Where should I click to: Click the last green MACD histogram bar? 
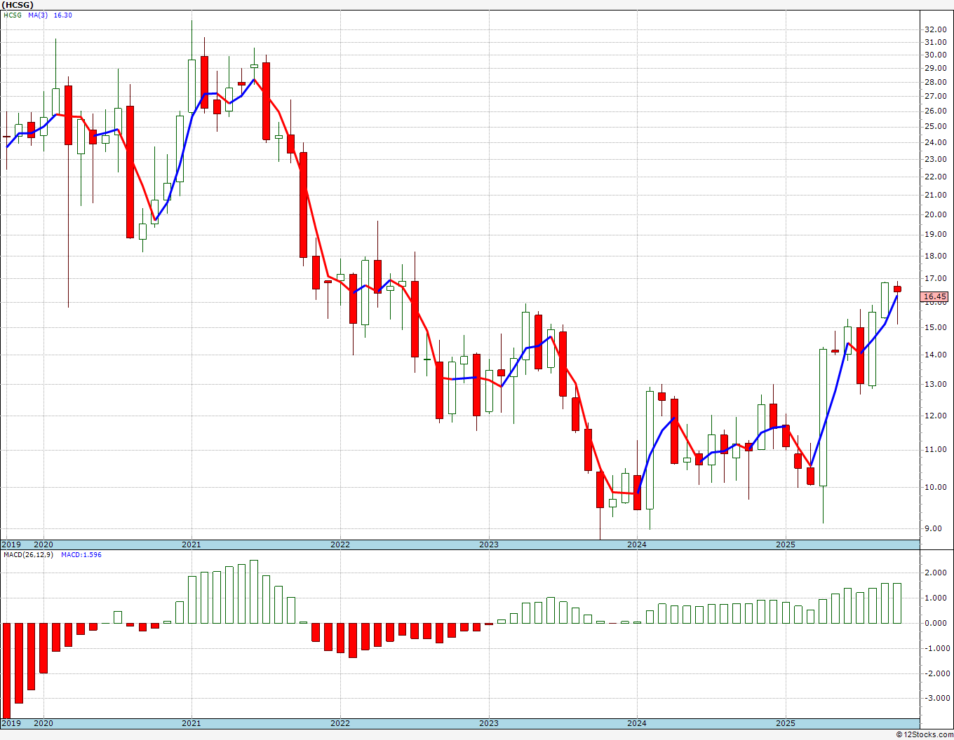(x=897, y=603)
